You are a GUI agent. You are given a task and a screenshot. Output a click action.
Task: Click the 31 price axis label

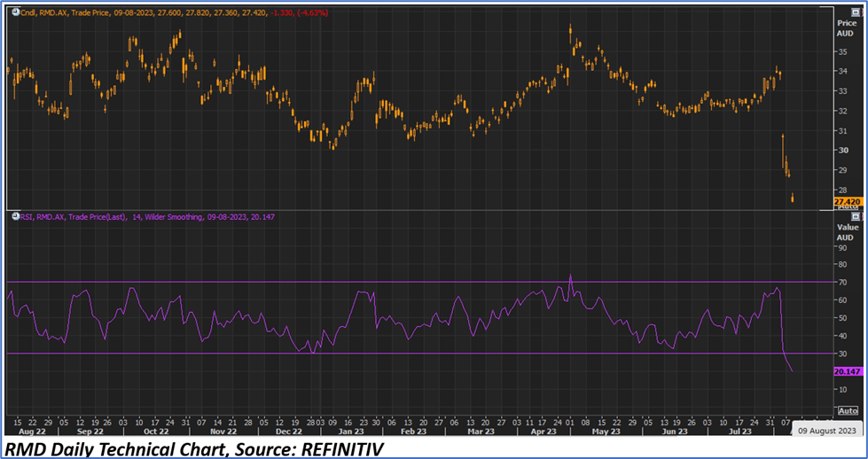tap(843, 130)
